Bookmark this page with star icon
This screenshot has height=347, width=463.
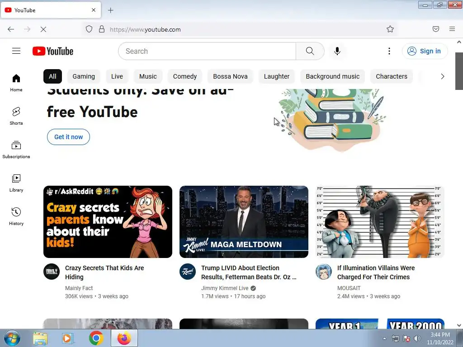click(390, 29)
